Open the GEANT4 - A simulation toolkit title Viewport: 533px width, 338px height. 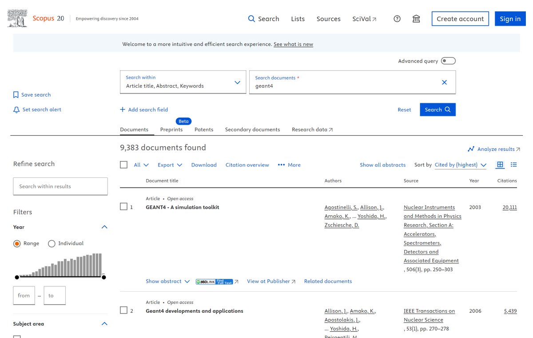click(183, 207)
